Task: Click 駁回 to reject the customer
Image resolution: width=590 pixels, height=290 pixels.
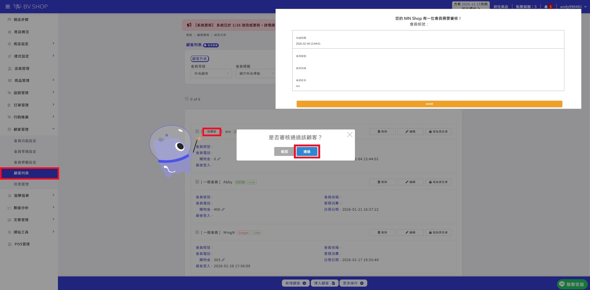Action: (284, 152)
